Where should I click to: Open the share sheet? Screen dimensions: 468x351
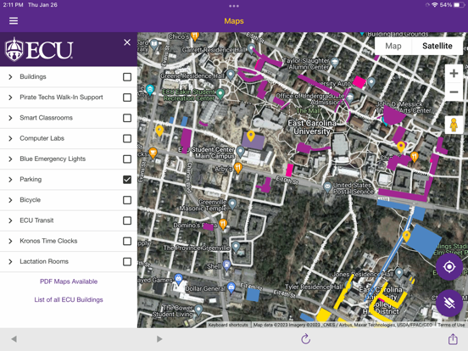click(x=453, y=339)
